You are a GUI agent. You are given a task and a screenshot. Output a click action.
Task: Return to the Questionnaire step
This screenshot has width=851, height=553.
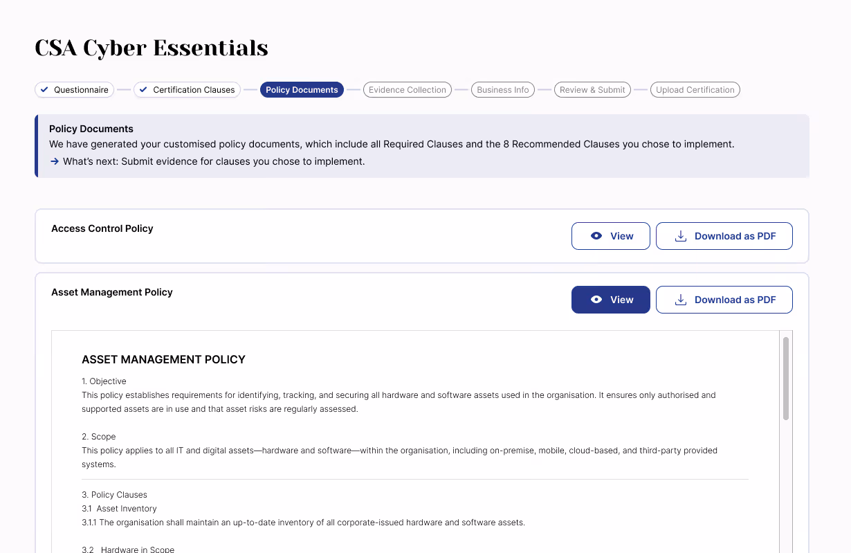[x=74, y=89]
